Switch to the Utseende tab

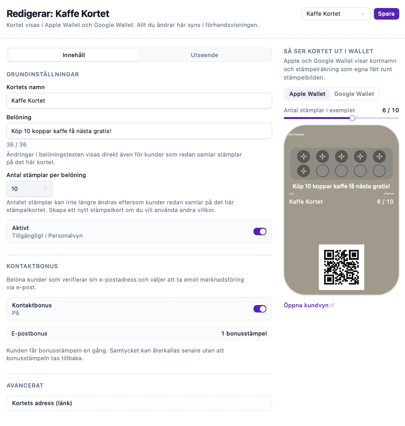coord(204,55)
